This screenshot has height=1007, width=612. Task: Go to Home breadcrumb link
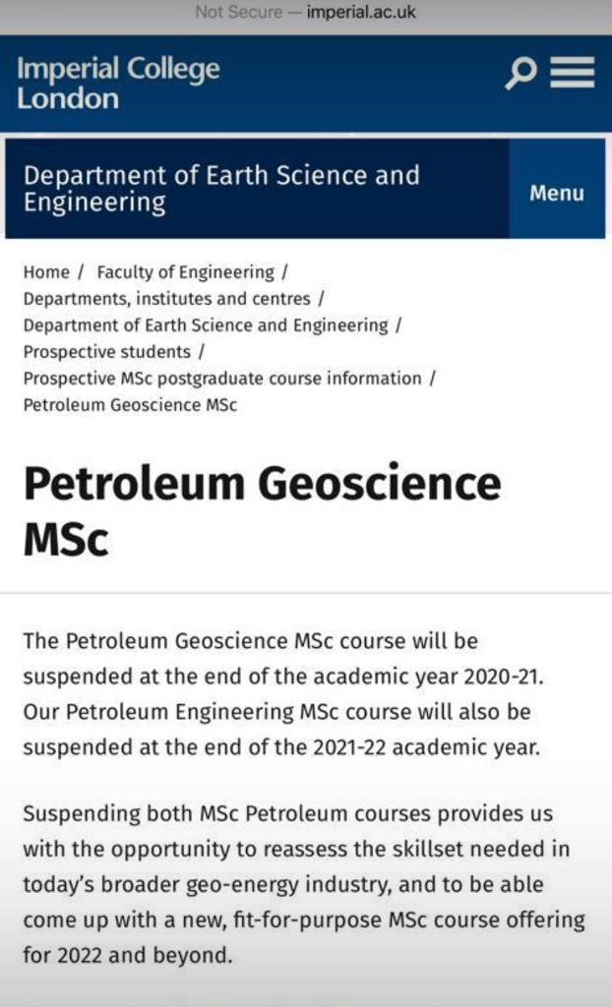click(46, 272)
